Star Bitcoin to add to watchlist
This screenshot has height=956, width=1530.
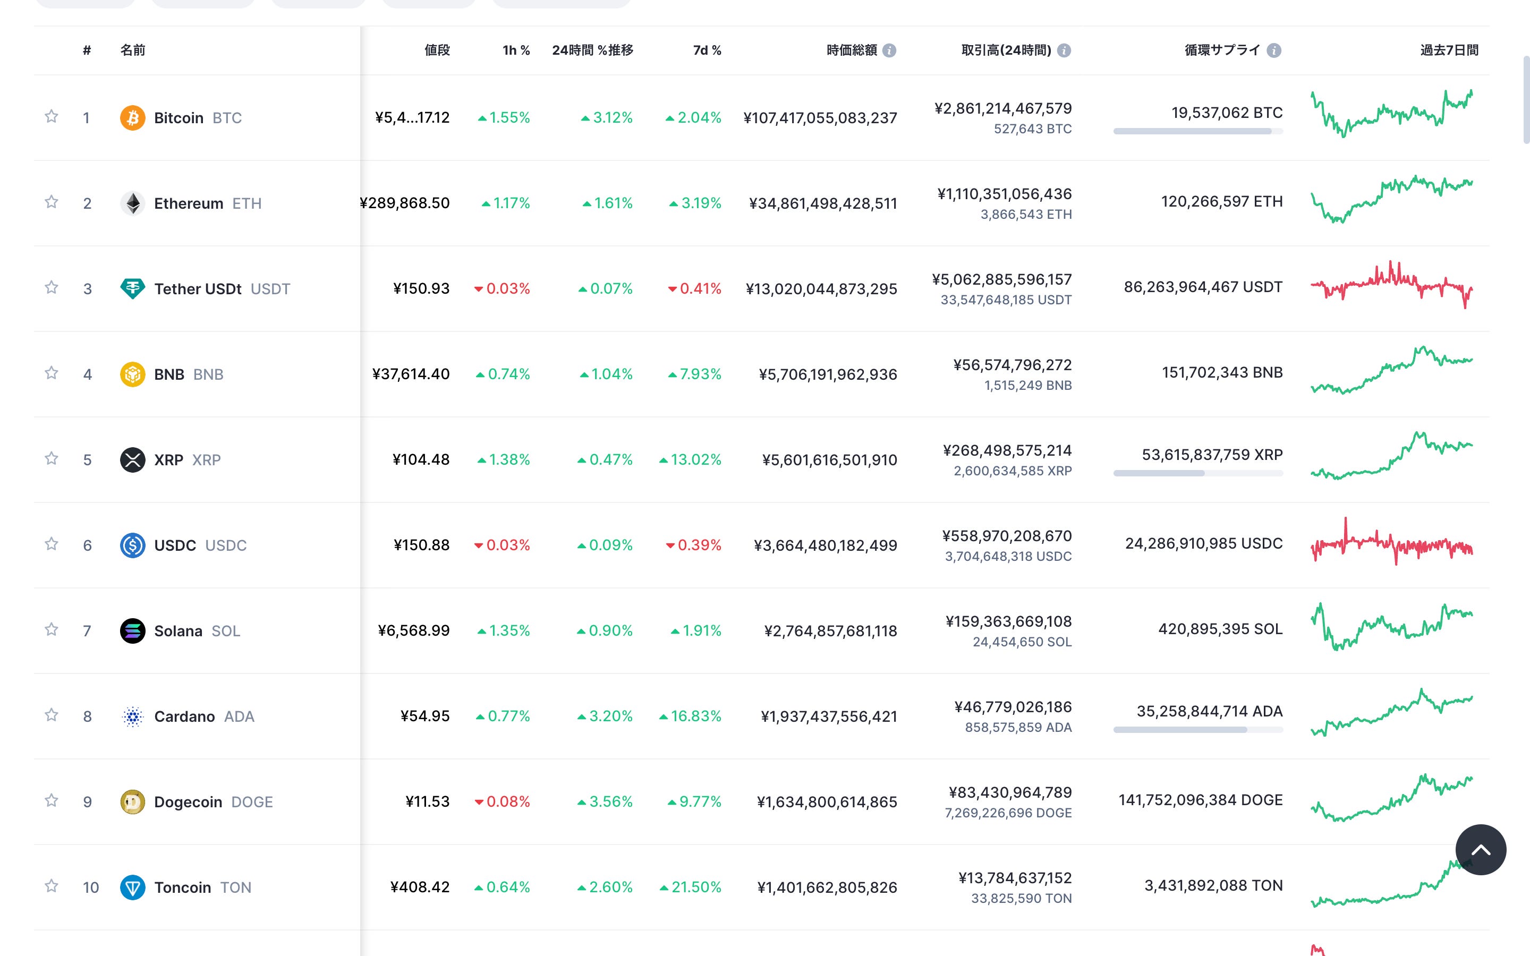[51, 116]
